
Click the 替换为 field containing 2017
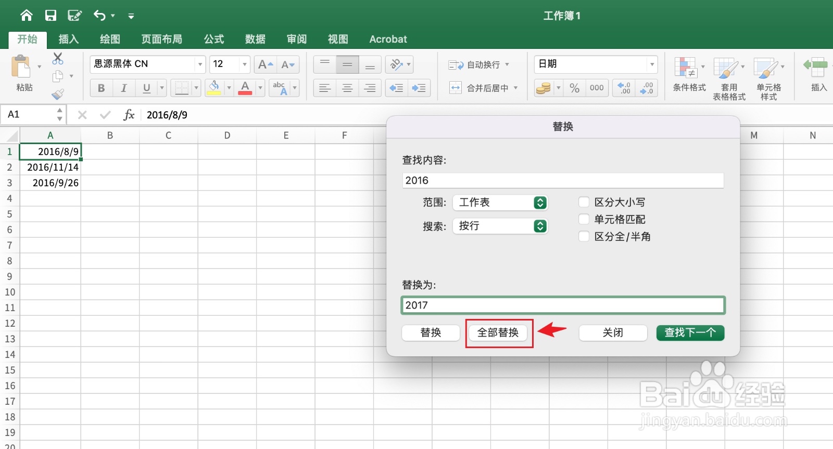pos(563,305)
